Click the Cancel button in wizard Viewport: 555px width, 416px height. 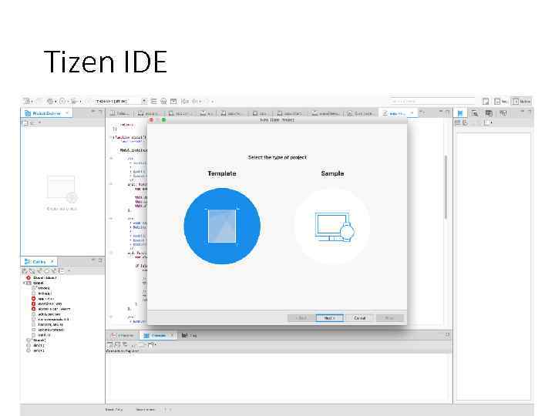360,318
